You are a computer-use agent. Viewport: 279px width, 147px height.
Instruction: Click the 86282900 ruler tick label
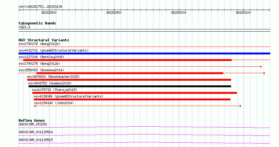(x=114, y=13)
